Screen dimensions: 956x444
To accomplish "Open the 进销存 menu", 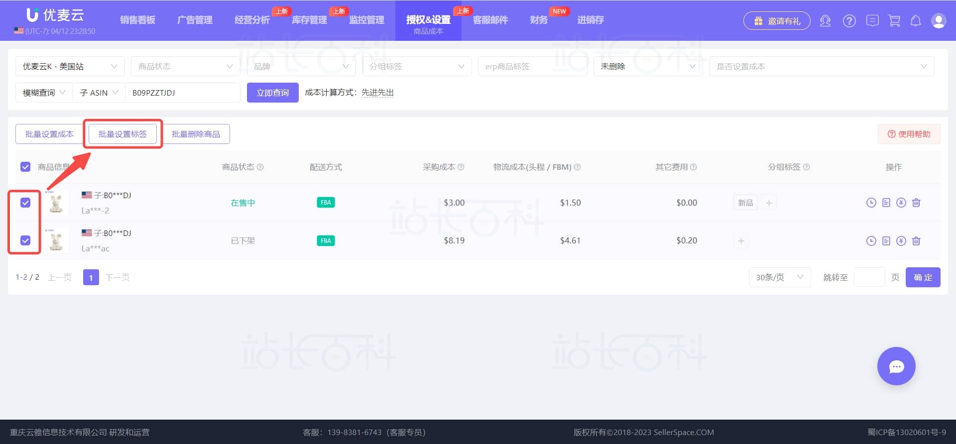I will pos(591,20).
